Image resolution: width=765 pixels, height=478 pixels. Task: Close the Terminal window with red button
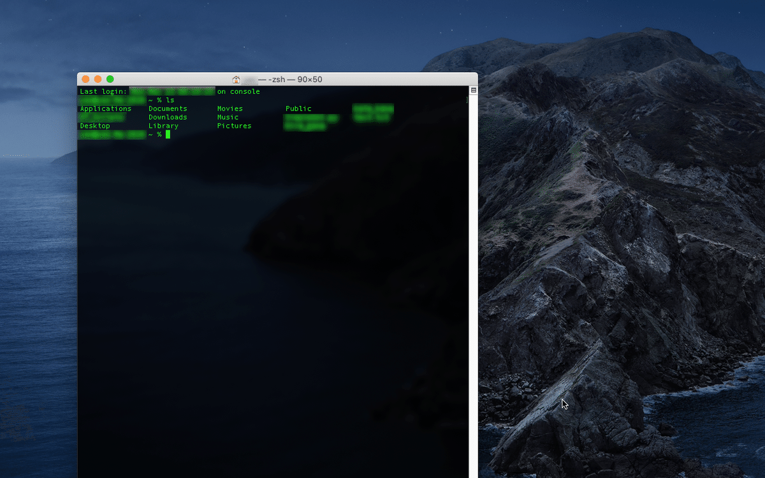85,79
